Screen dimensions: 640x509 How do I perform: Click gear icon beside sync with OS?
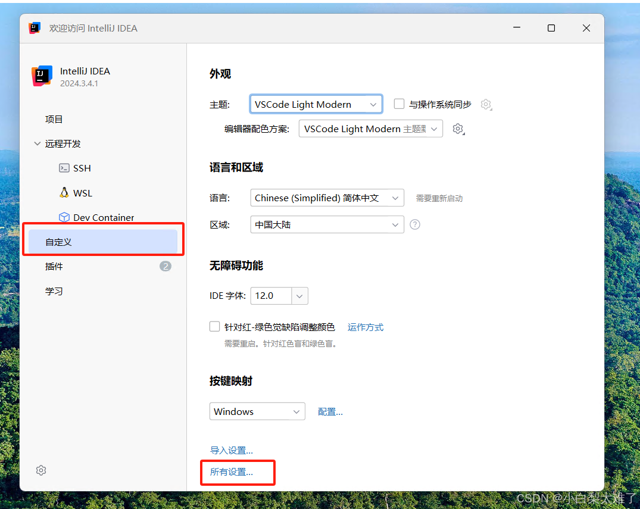point(486,105)
